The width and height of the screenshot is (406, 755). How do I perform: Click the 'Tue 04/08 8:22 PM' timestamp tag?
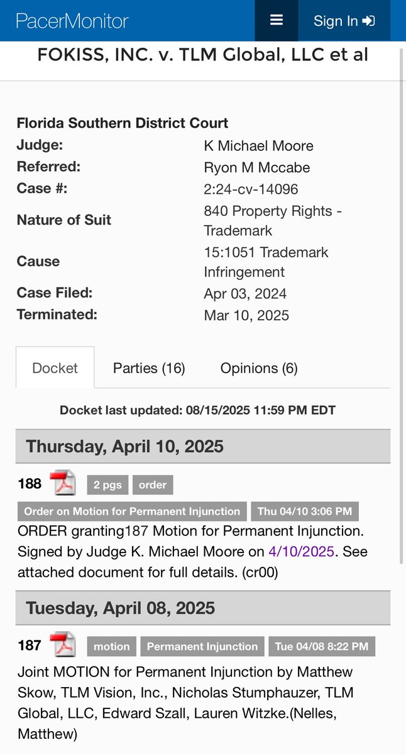[x=322, y=646]
